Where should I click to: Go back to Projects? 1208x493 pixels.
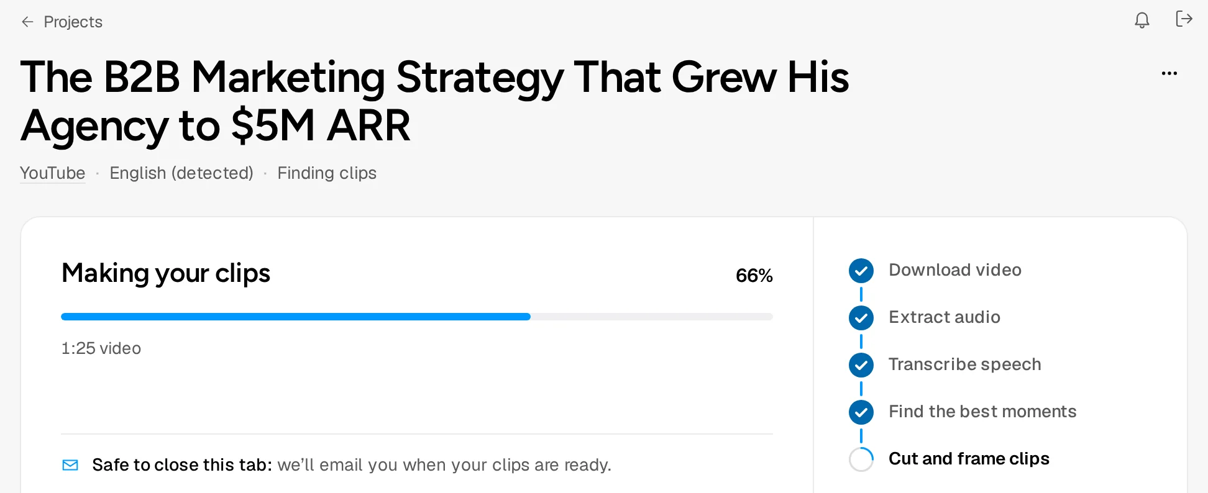(x=73, y=22)
